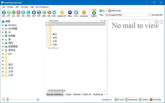This screenshot has width=165, height=103.
Task: Click the PDF conversion icon
Action: [x=18, y=12]
